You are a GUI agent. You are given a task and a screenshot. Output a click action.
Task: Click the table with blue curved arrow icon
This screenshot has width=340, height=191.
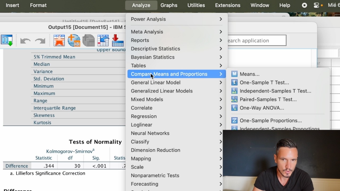[103, 40]
